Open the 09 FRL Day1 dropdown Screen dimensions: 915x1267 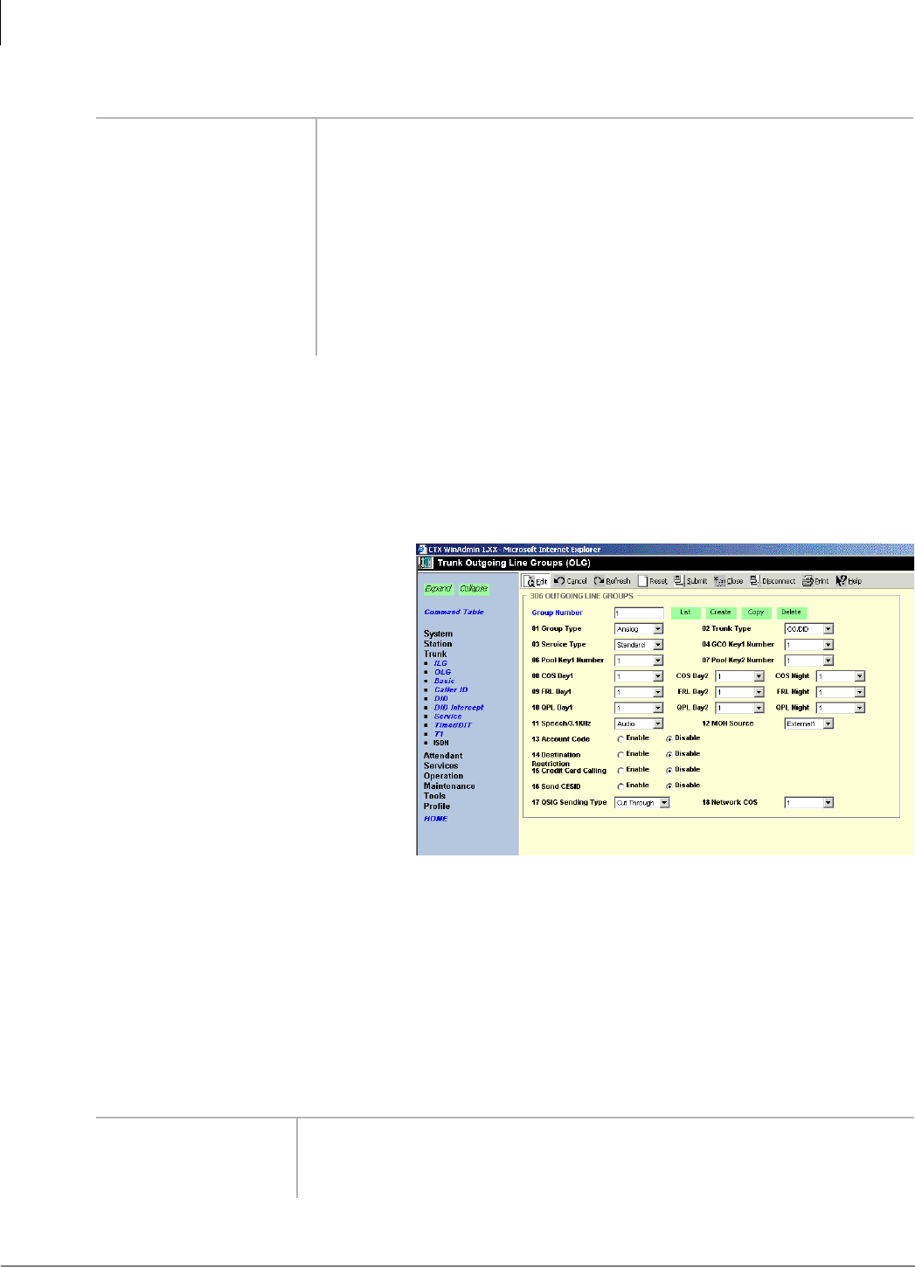point(639,692)
